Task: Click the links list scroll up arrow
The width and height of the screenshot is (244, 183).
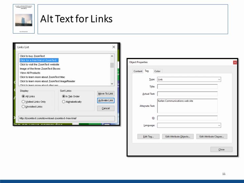Action: click(x=112, y=56)
